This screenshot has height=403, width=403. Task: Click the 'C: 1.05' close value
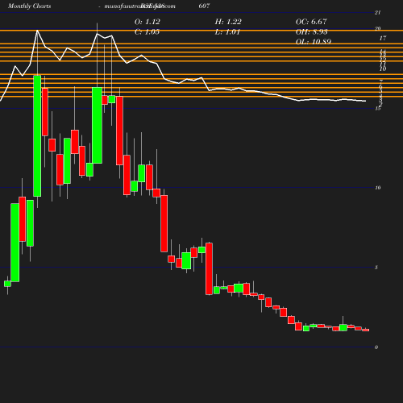147,32
